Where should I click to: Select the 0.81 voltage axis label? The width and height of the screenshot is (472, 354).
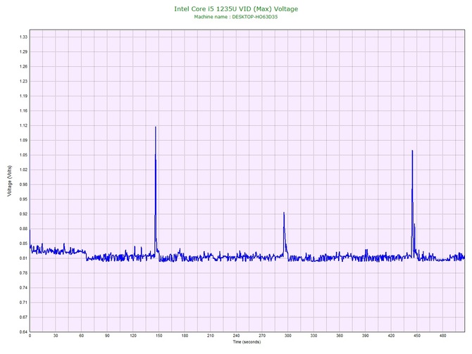(x=23, y=258)
